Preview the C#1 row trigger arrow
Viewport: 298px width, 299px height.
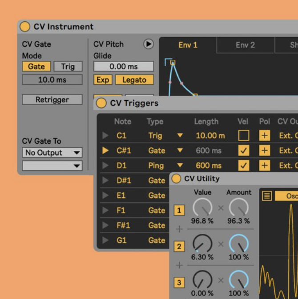click(x=105, y=151)
